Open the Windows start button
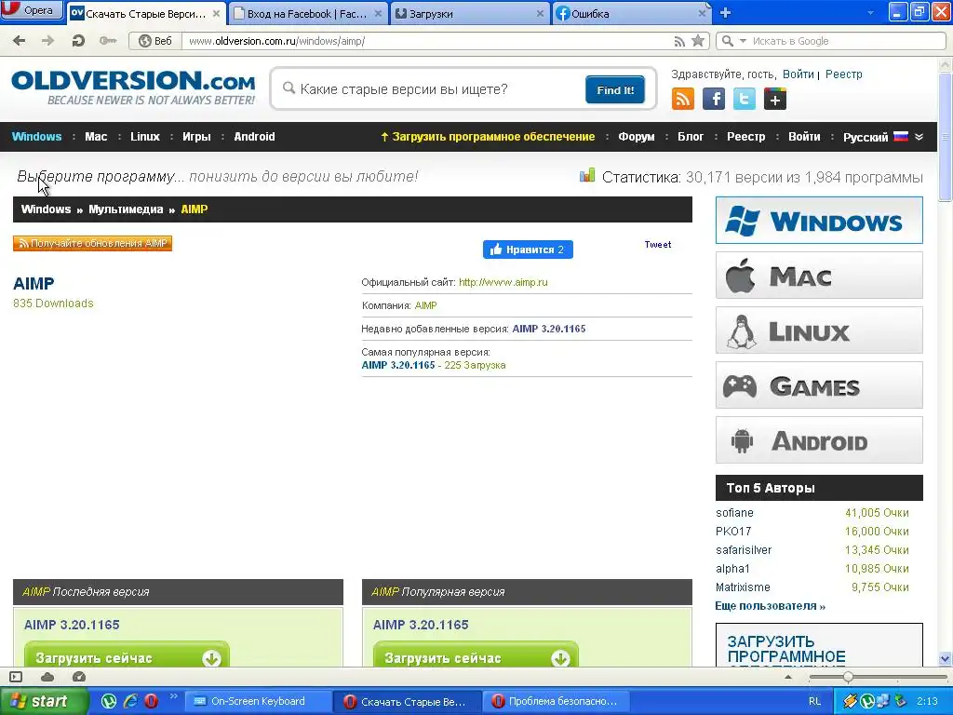This screenshot has width=953, height=715. [43, 702]
